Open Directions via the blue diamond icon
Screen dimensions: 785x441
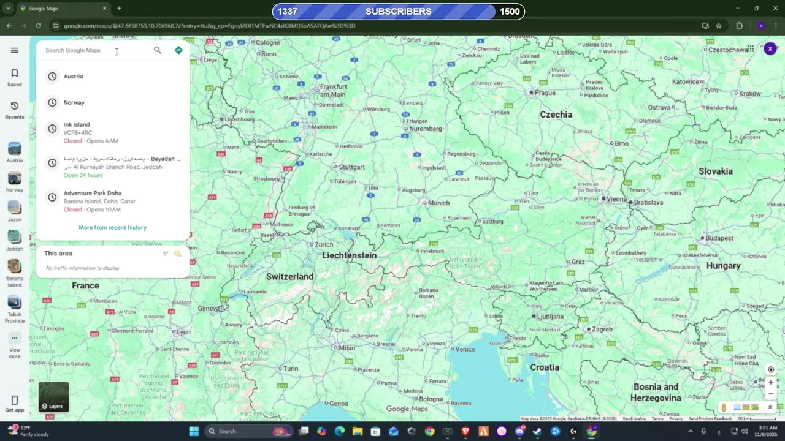[178, 50]
